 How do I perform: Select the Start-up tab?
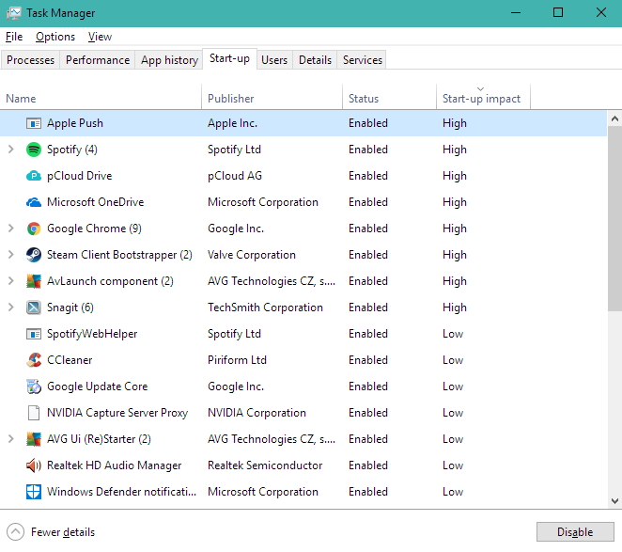coord(229,59)
